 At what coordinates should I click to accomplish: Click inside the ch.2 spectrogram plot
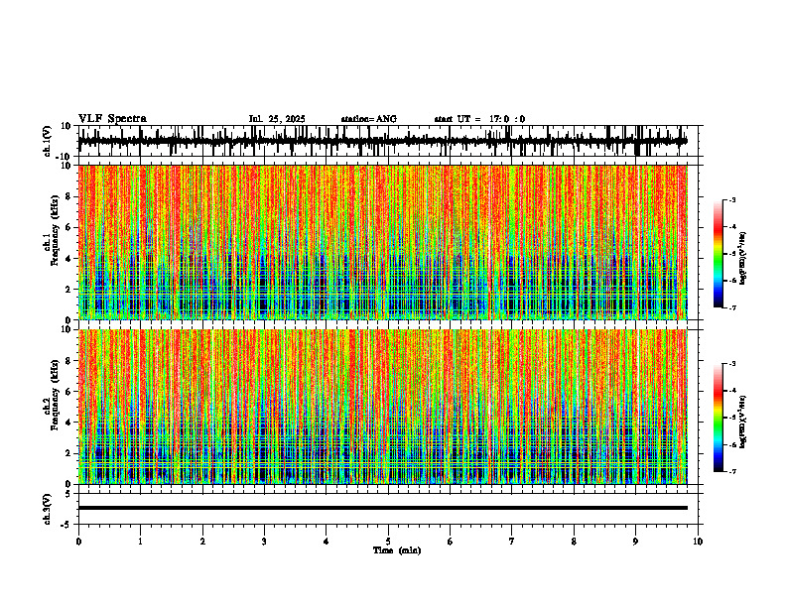pos(382,407)
